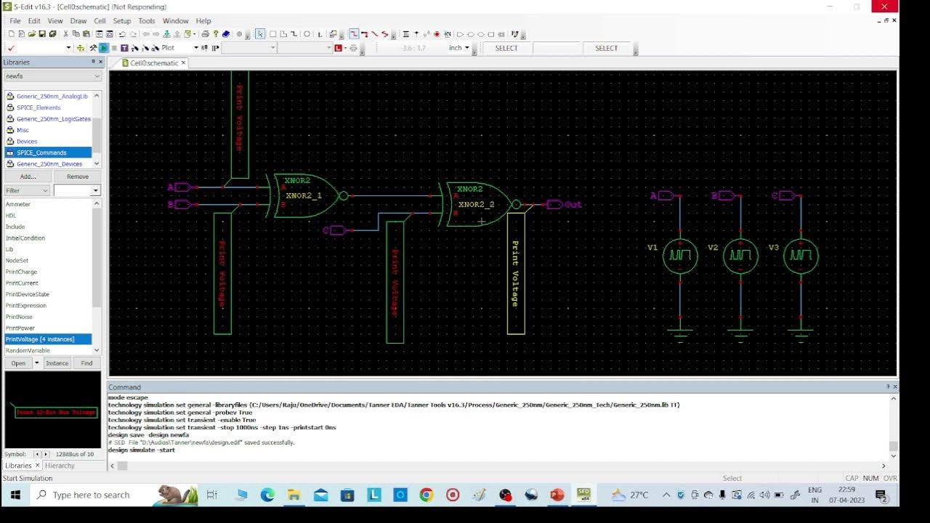Select Generic_250nm_LogicGates library

pyautogui.click(x=53, y=118)
